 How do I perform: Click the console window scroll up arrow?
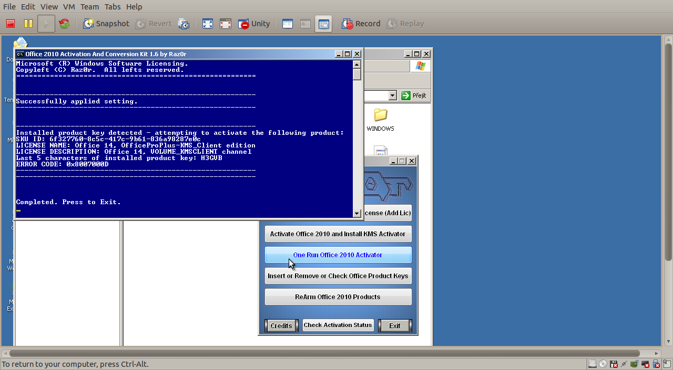click(x=357, y=65)
